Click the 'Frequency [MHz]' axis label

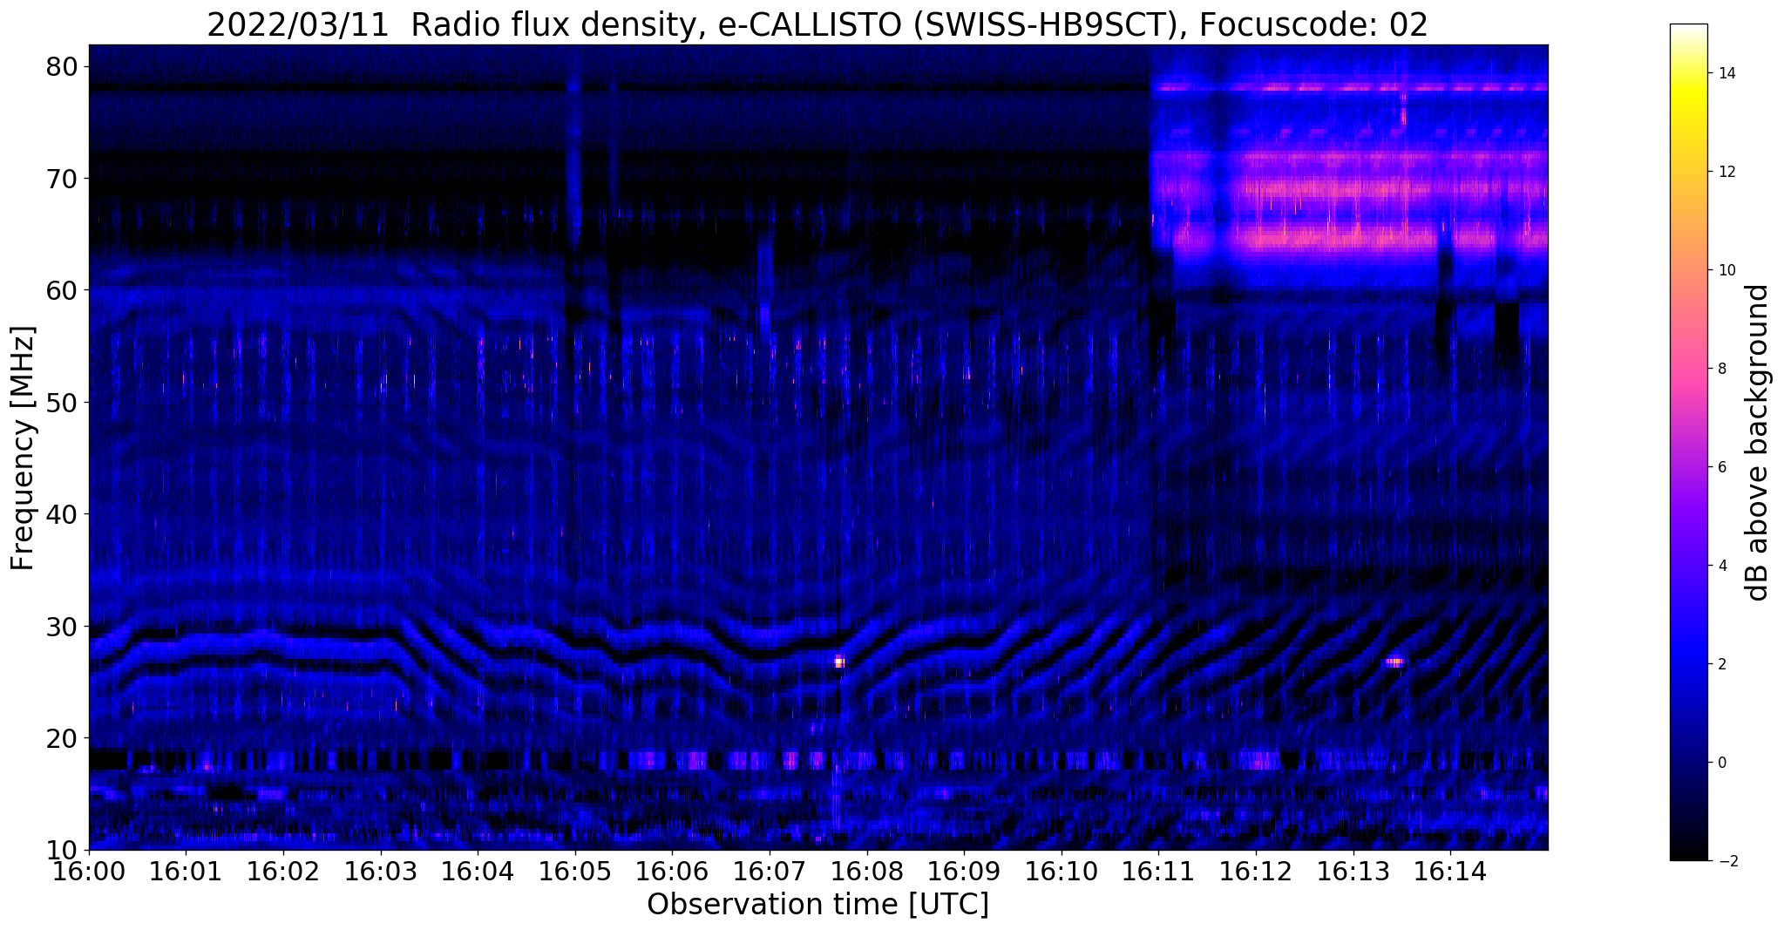23,448
